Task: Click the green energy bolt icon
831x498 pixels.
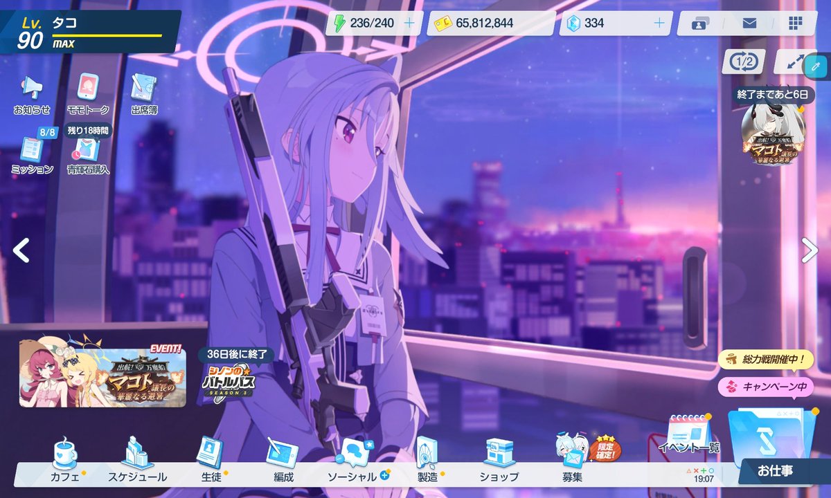Action: pyautogui.click(x=339, y=23)
